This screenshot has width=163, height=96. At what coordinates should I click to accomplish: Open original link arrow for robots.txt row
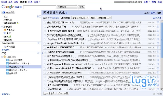pos(158,68)
